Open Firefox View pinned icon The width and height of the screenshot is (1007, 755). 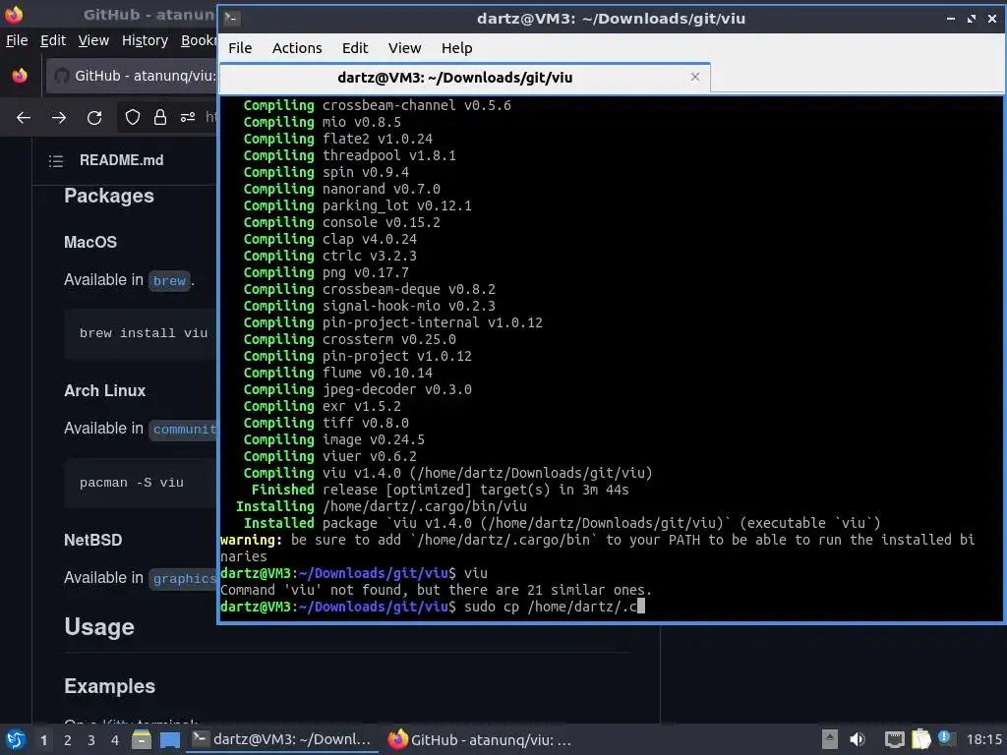pos(20,76)
